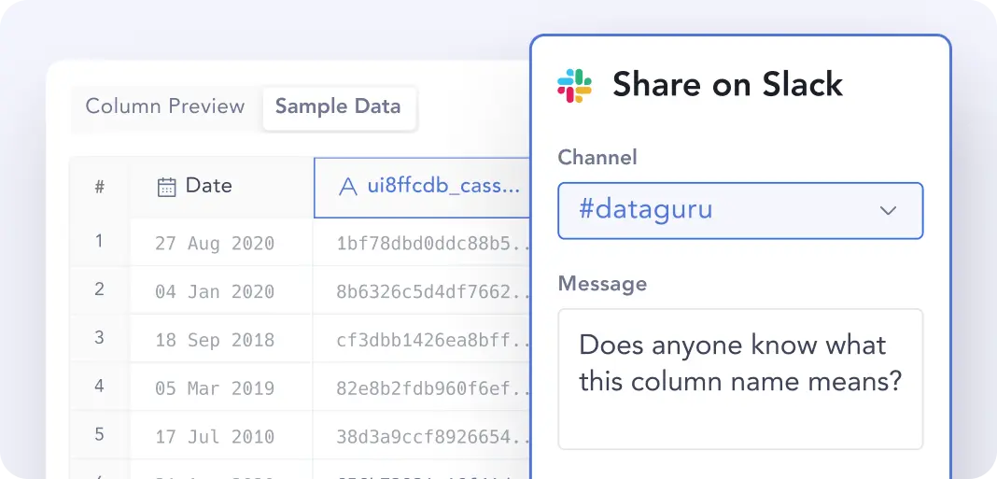
Task: Select the 17 Jul 2010 date cell
Action: point(215,436)
